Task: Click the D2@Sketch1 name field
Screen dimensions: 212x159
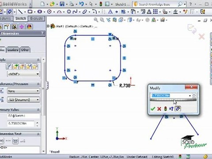Action: click(x=23, y=116)
